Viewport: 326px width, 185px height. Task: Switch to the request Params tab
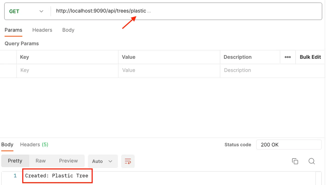[13, 30]
